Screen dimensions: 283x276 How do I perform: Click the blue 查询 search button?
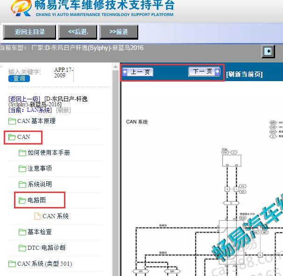(x=19, y=78)
